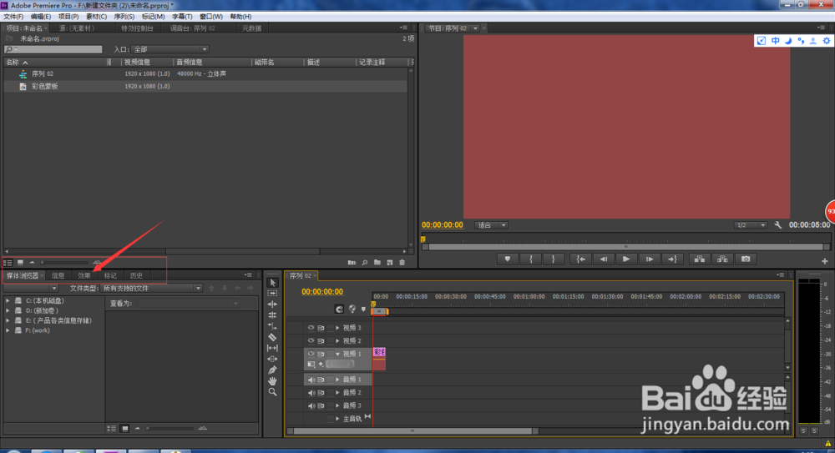Step back one frame

tap(604, 259)
